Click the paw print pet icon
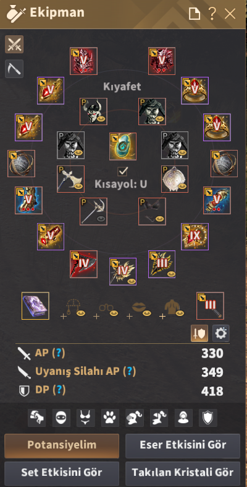This screenshot has width=247, height=487. 111,418
